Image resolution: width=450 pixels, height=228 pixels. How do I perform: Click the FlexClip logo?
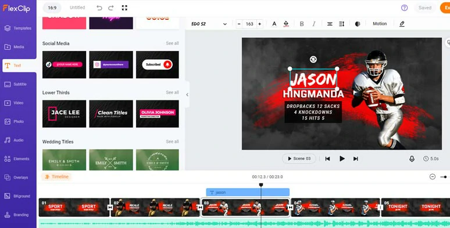tap(16, 8)
